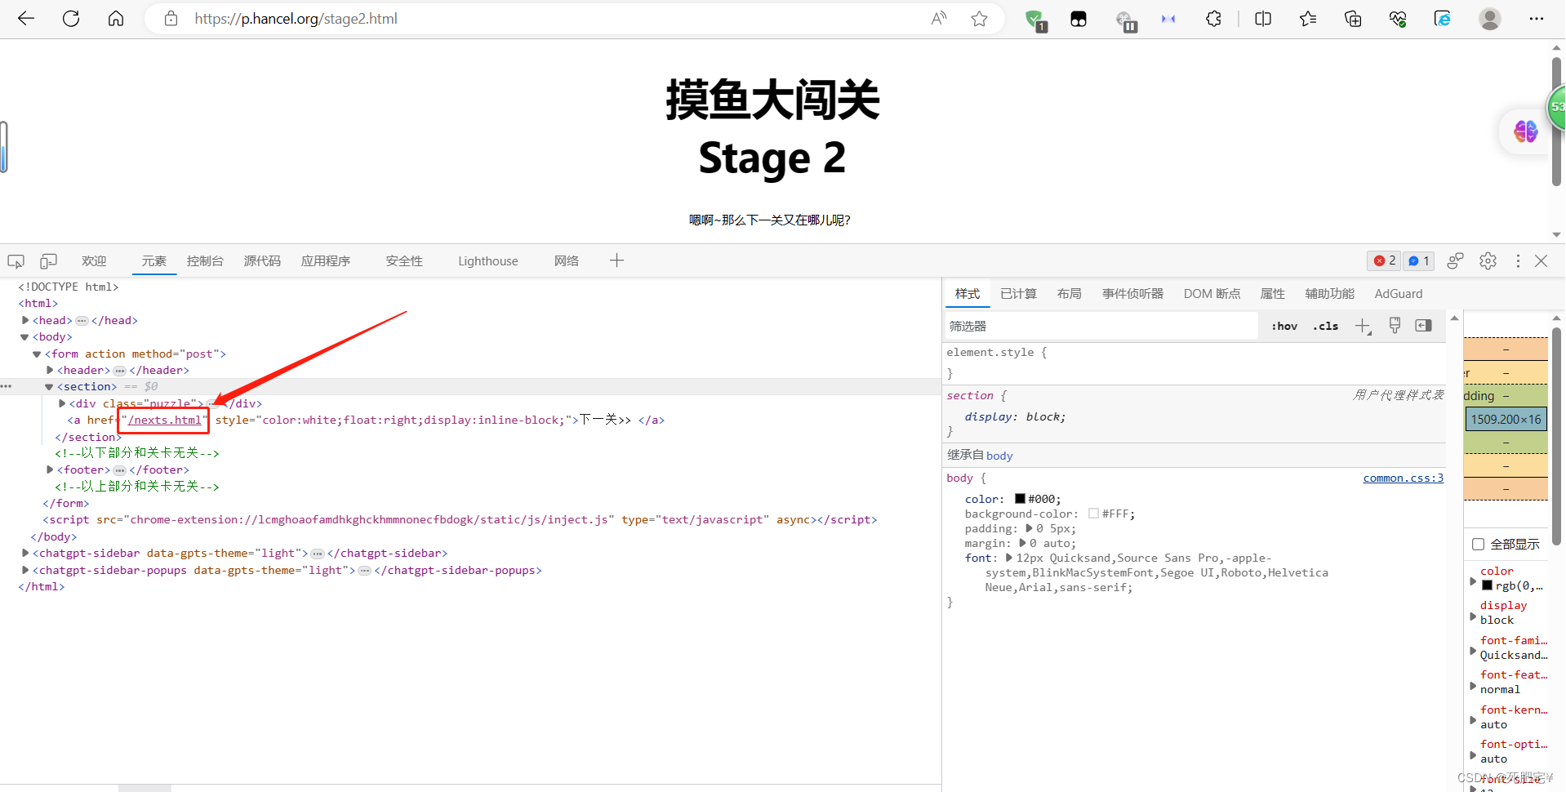Image resolution: width=1566 pixels, height=792 pixels.
Task: Open the green shield extension
Action: pyautogui.click(x=1036, y=20)
